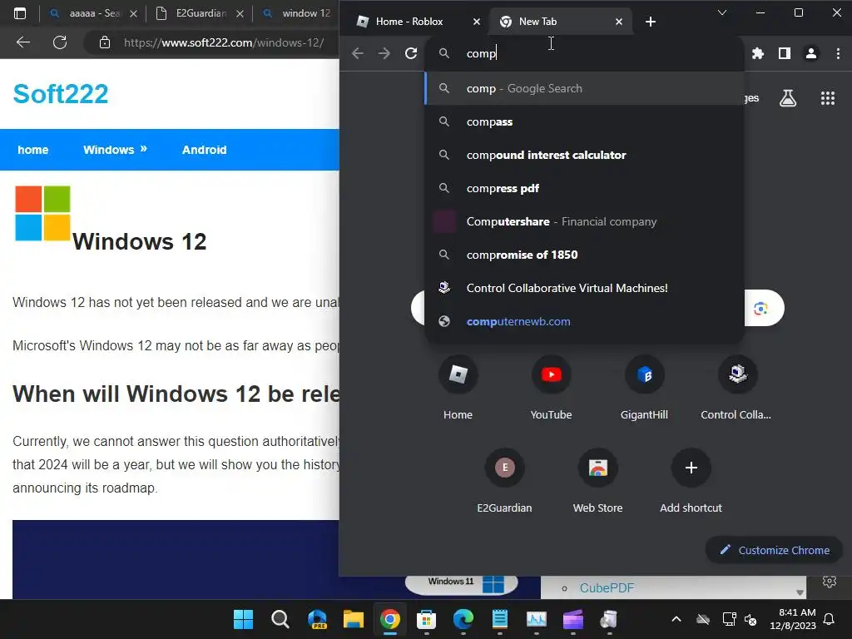The width and height of the screenshot is (852, 639).
Task: Choose the 'compass' suggestion
Action: point(584,121)
